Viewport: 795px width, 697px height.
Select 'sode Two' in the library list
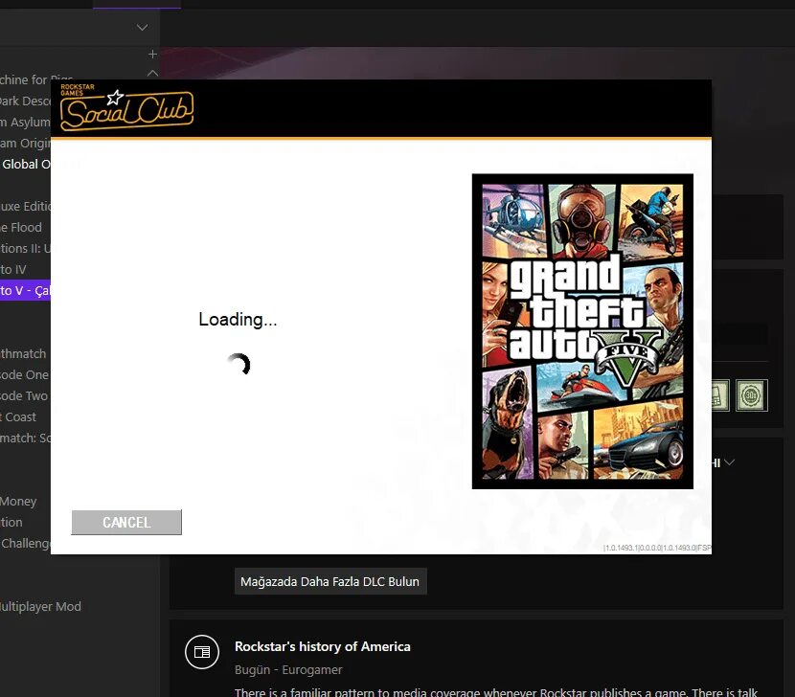[x=24, y=396]
